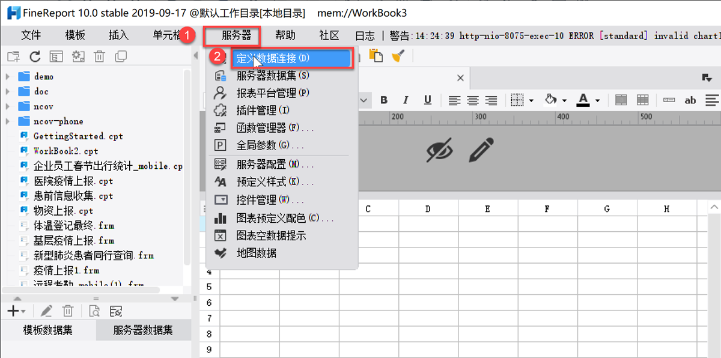Image resolution: width=721 pixels, height=358 pixels.
Task: Toggle underline formatting
Action: (427, 100)
